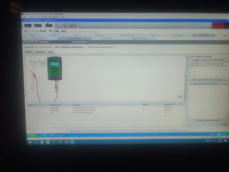Open the Aide menu in VirtualBox
The width and height of the screenshot is (229, 172).
click(x=62, y=17)
